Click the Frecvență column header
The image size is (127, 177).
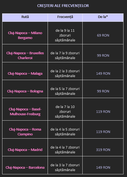pyautogui.click(x=65, y=17)
